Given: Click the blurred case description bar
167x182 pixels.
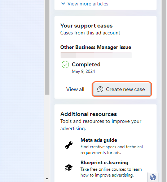Looking at the screenshot, I should pos(96,55).
